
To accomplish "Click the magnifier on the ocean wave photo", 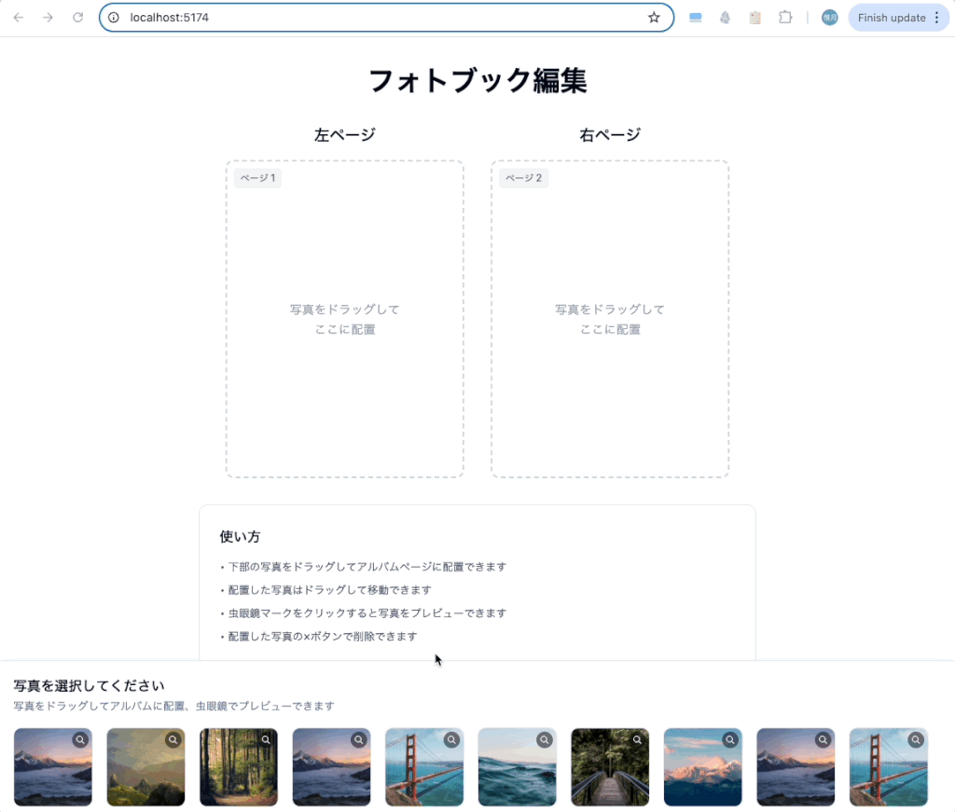I will [544, 739].
